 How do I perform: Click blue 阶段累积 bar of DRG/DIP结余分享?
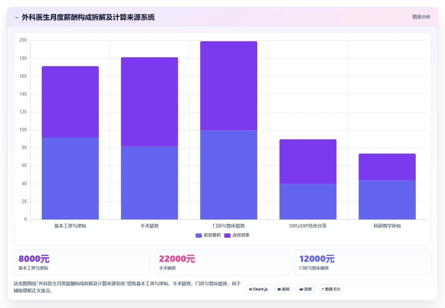(x=308, y=202)
